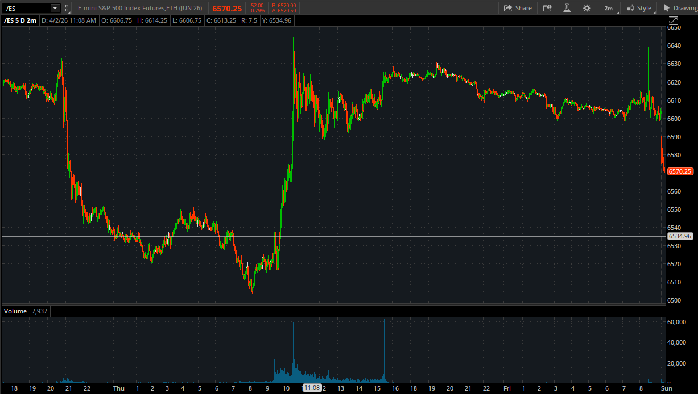Image resolution: width=698 pixels, height=394 pixels.
Task: Click the range value R: 7.5
Action: [249, 20]
